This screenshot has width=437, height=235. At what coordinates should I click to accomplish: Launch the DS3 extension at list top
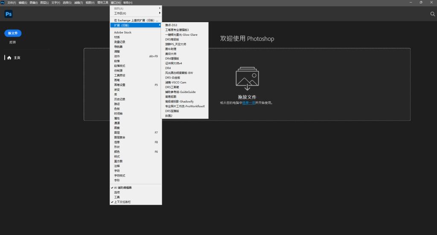pos(185,25)
